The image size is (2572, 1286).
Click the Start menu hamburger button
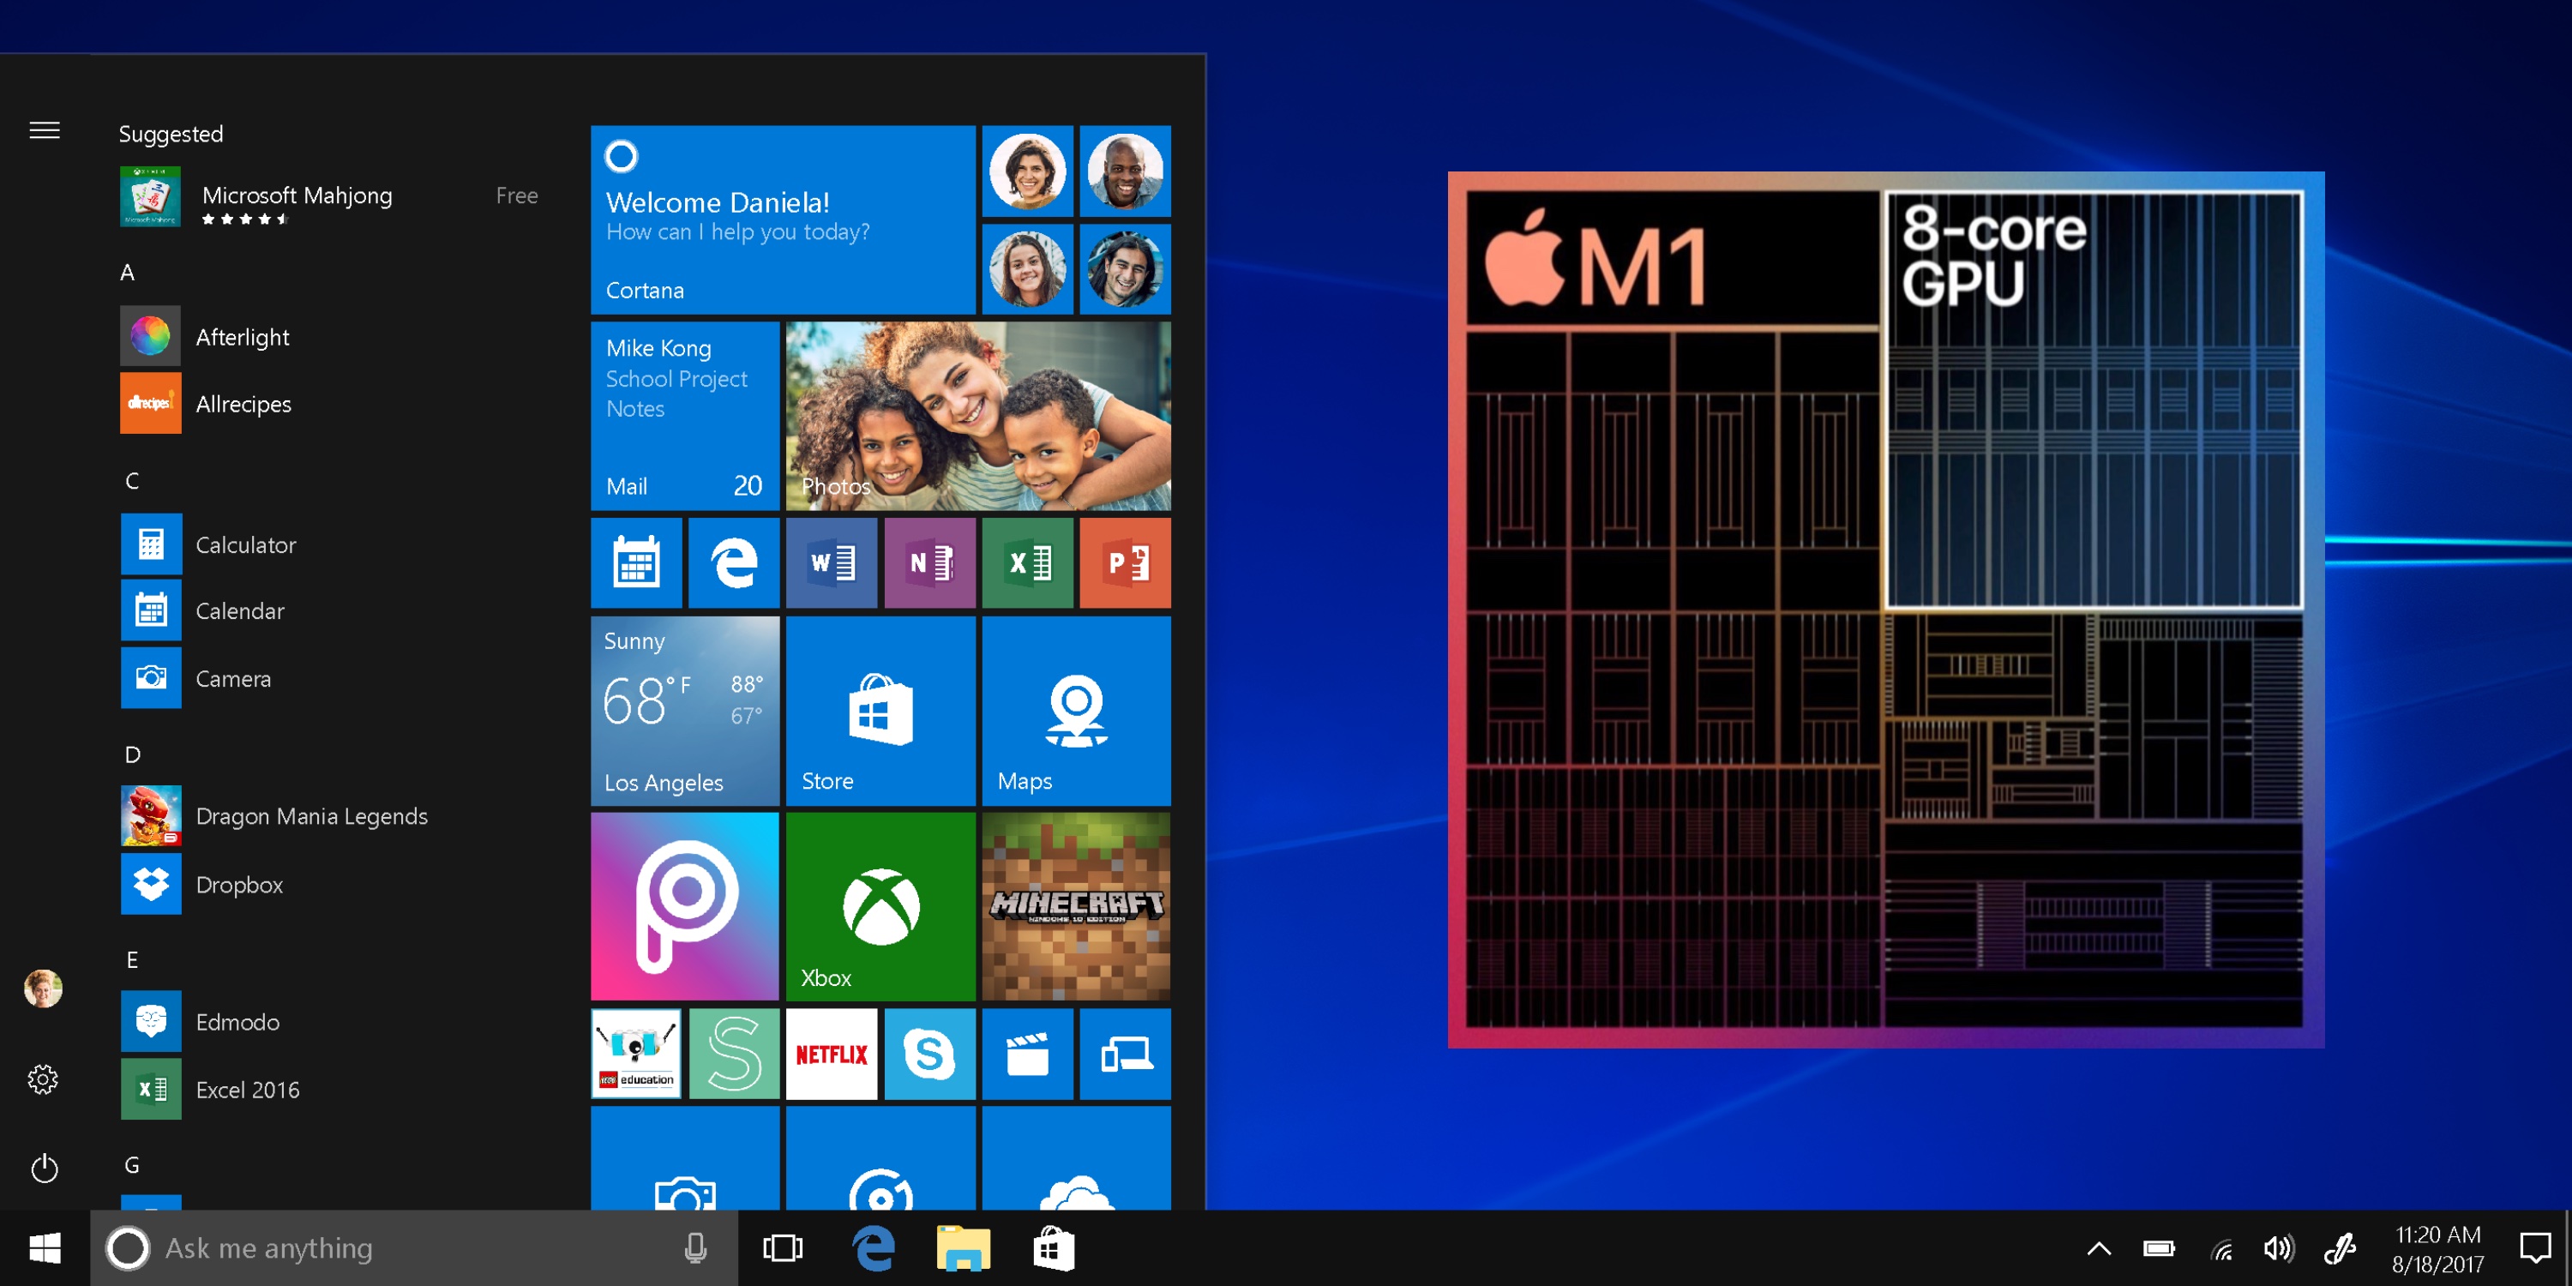pos(45,129)
